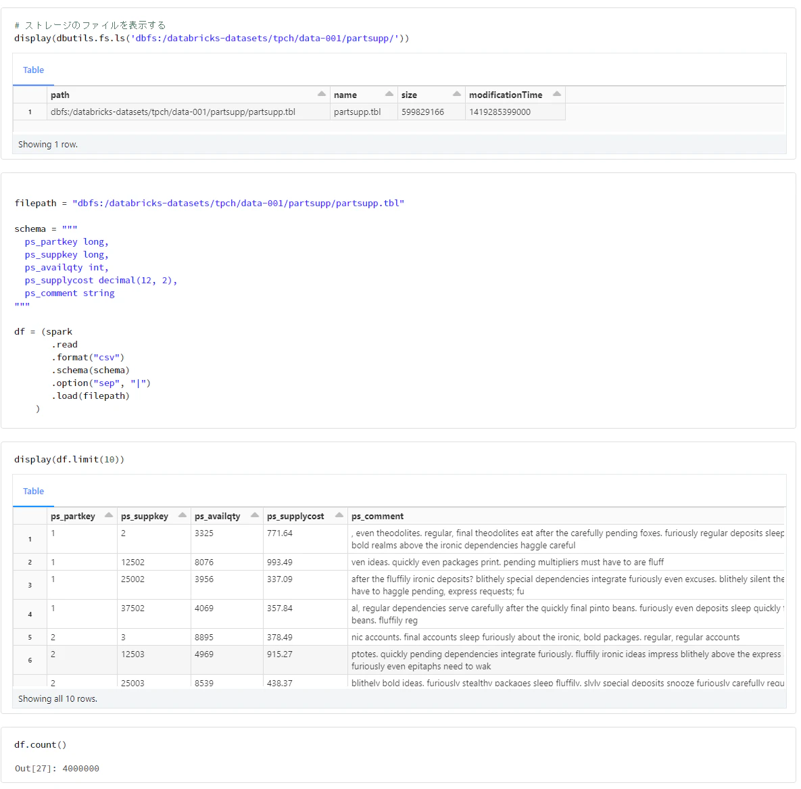Click the availqty value 3325
The width and height of the screenshot is (801, 789).
204,533
